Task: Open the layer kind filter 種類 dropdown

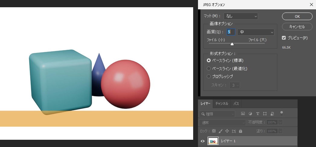Action: [x=217, y=114]
